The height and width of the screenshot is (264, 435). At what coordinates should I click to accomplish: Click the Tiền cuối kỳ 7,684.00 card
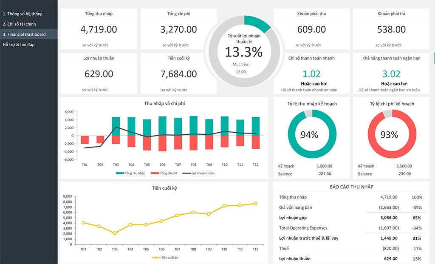[x=178, y=74]
